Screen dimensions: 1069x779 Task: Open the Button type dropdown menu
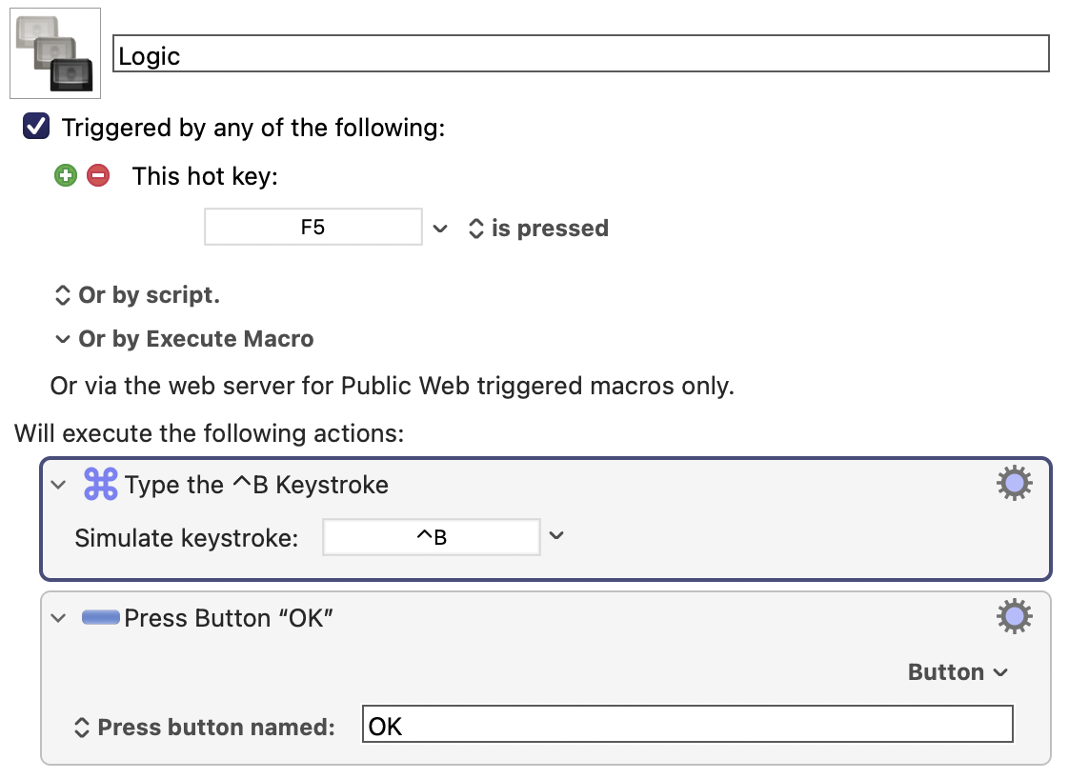pyautogui.click(x=958, y=672)
